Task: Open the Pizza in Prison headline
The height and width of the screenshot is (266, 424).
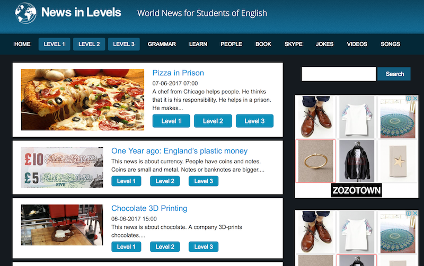Action: pos(178,73)
